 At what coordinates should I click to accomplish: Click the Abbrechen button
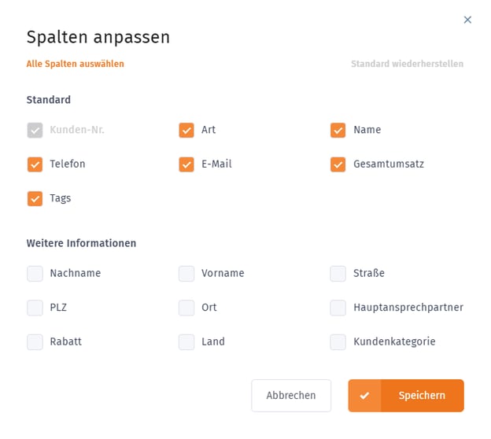pos(291,396)
